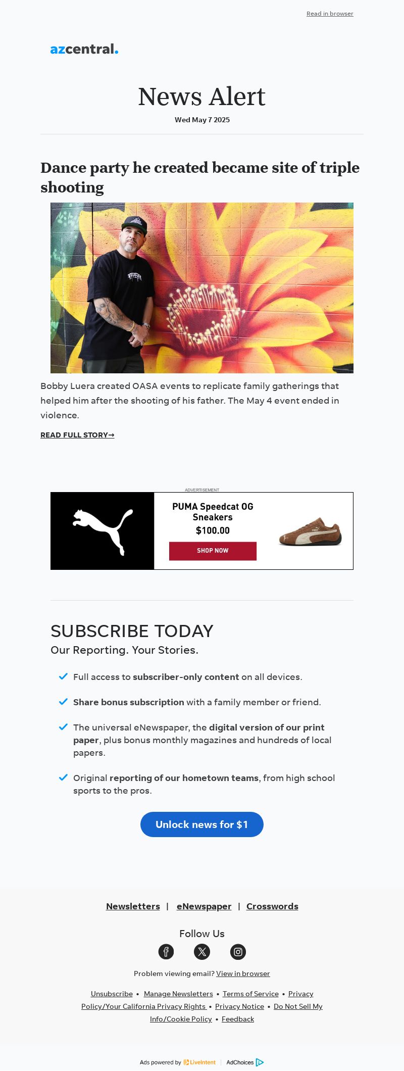Open the Terms of Service link
This screenshot has height=1071, width=404.
250,994
